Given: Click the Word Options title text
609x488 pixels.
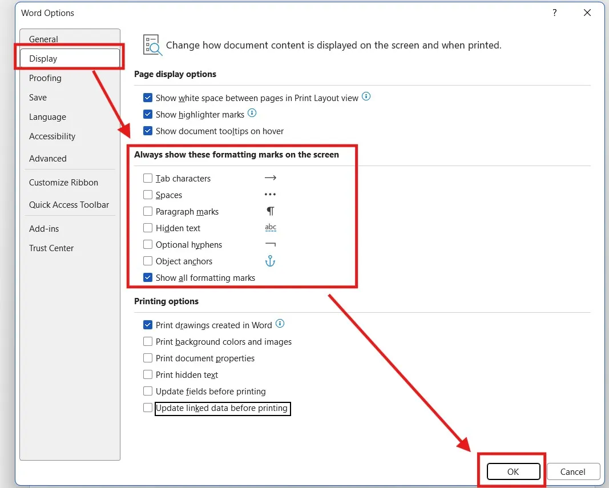Looking at the screenshot, I should click(x=47, y=13).
